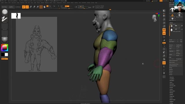This screenshot has height=104, width=185.
Task: Click the BPR render icon
Action: coord(164,11)
